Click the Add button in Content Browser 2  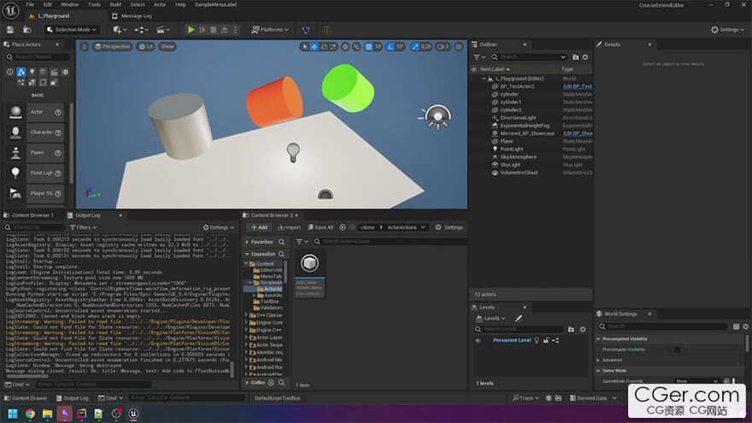[260, 227]
